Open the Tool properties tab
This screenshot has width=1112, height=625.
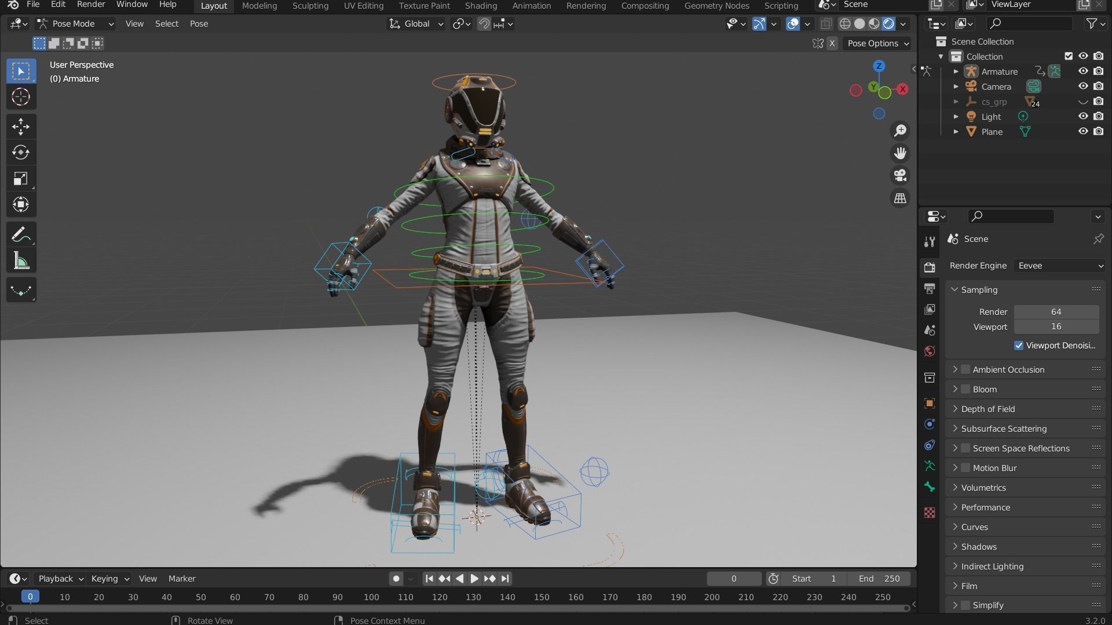point(930,242)
